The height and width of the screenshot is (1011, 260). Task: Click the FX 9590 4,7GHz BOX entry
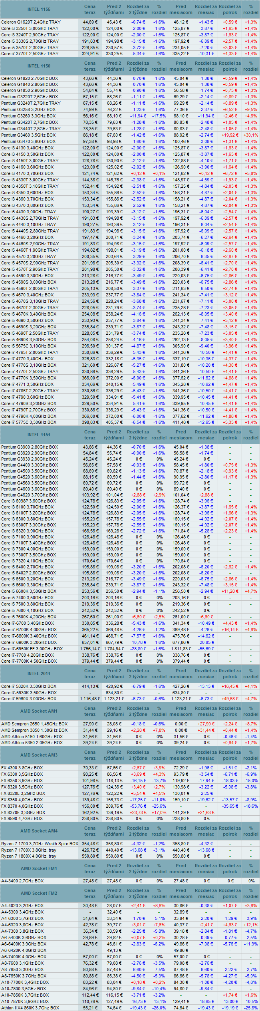pyautogui.click(x=22, y=818)
